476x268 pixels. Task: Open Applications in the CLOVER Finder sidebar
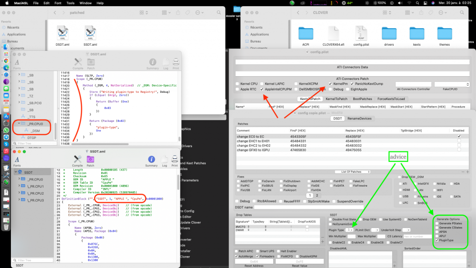tap(259, 34)
